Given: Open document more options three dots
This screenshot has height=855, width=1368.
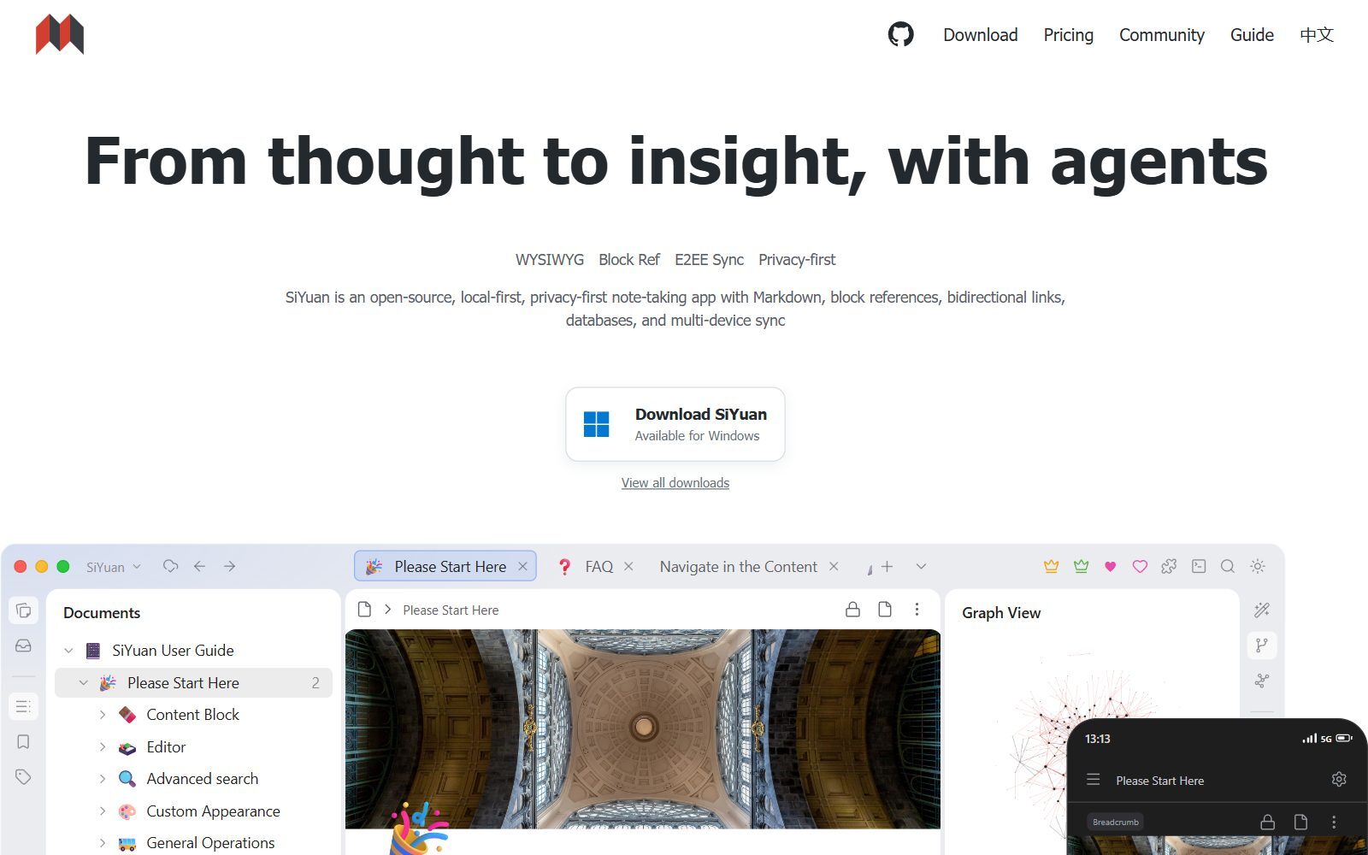Looking at the screenshot, I should (x=917, y=610).
